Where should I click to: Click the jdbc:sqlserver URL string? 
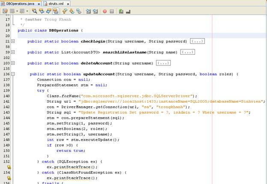click(171, 101)
